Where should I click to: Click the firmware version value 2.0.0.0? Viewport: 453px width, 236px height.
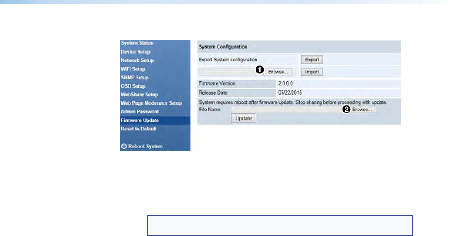[286, 84]
